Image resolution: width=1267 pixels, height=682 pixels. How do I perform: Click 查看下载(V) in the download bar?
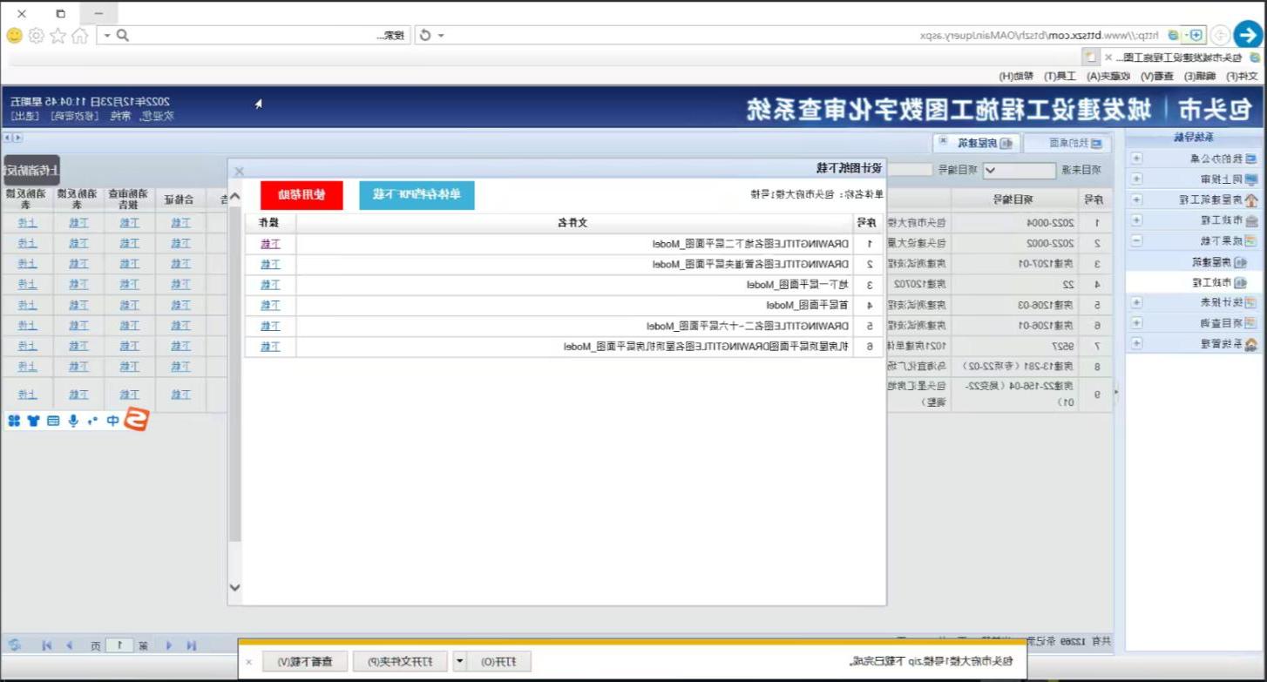click(305, 662)
